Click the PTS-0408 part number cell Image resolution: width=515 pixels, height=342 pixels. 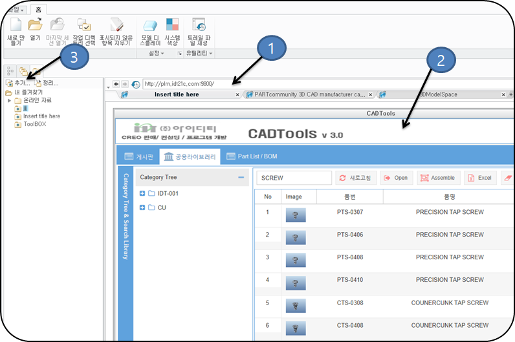point(350,257)
